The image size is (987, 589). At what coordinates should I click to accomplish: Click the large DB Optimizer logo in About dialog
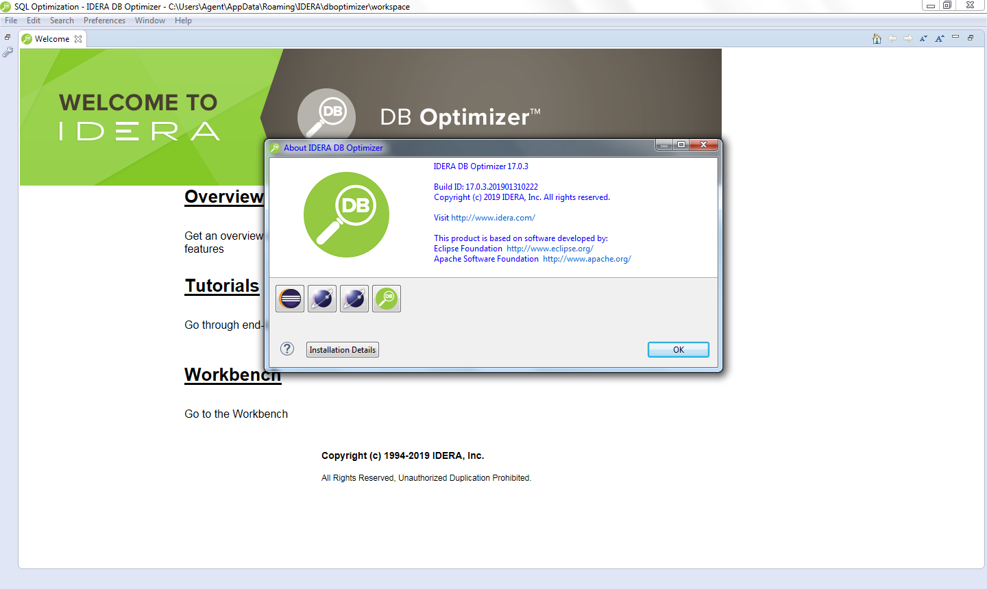click(346, 214)
